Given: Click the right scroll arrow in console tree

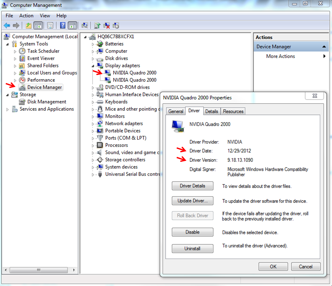Looking at the screenshot, I should point(74,270).
